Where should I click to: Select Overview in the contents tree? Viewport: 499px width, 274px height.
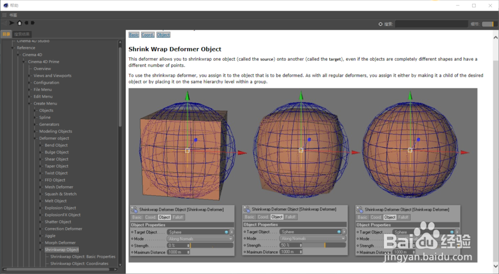pos(42,69)
